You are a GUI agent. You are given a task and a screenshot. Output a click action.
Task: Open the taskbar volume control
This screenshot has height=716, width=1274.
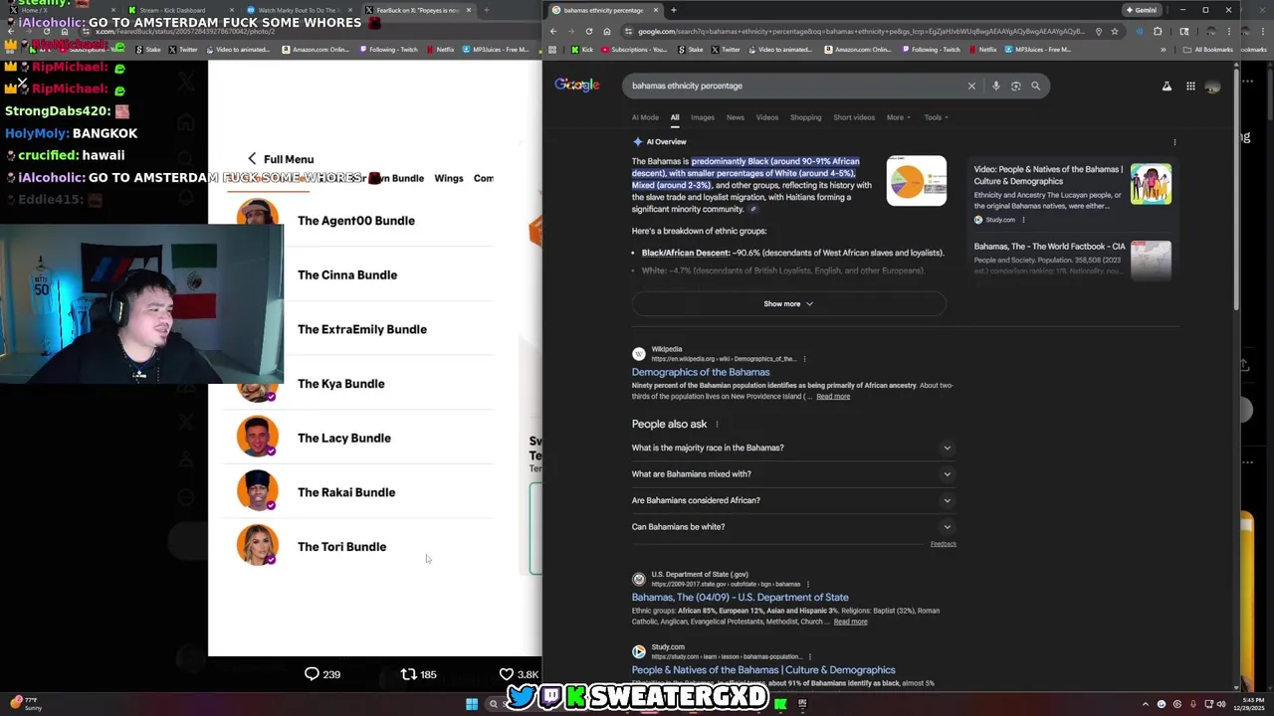1221,704
